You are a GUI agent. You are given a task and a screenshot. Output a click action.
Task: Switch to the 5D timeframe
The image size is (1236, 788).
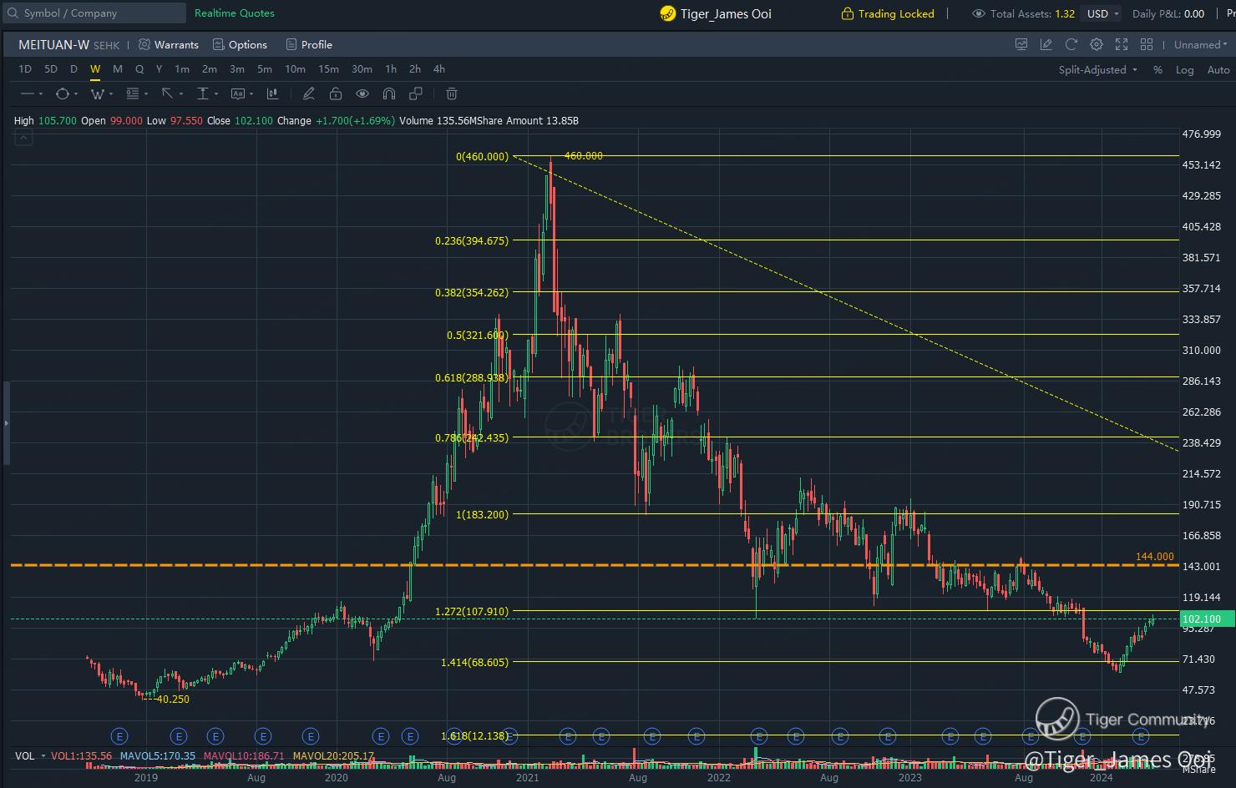[51, 69]
